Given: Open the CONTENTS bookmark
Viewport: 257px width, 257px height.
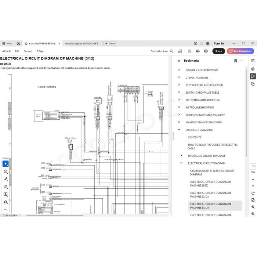Looking at the screenshot, I should point(195,137).
